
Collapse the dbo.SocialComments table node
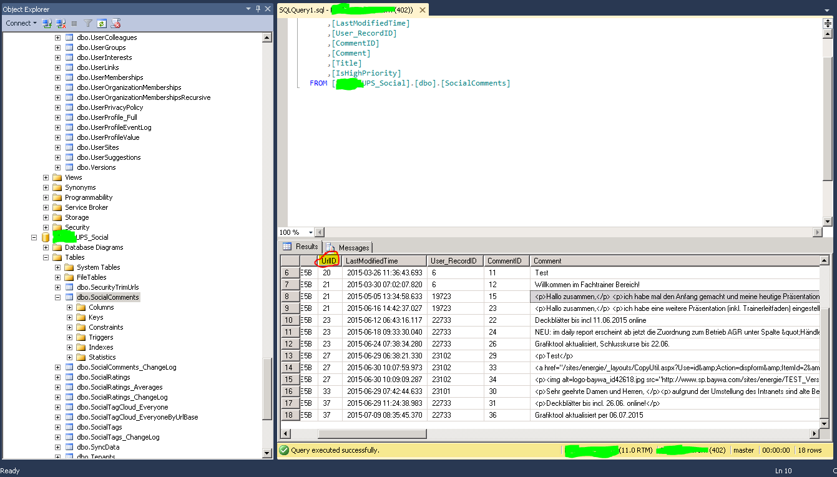[x=58, y=297]
